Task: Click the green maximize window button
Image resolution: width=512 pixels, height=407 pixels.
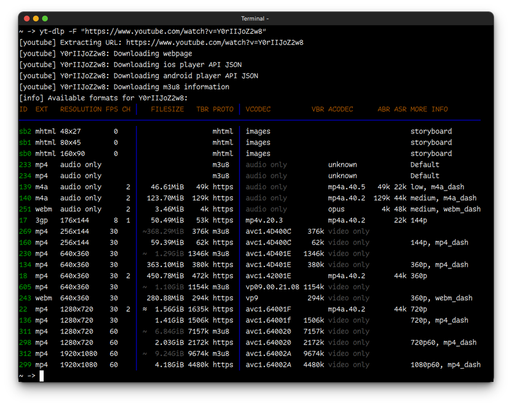Action: (x=46, y=19)
